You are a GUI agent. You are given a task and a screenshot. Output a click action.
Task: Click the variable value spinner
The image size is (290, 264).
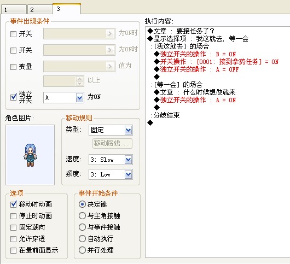point(79,81)
